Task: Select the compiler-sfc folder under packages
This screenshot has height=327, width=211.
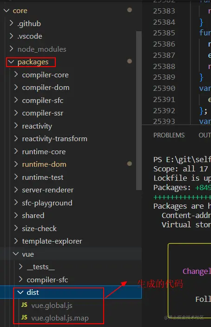Action: [43, 100]
